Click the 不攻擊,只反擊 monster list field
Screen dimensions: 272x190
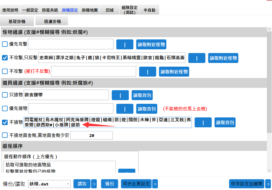(x=112, y=58)
